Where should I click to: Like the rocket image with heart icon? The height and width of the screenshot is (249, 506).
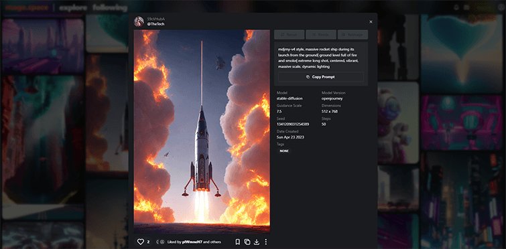(140, 242)
